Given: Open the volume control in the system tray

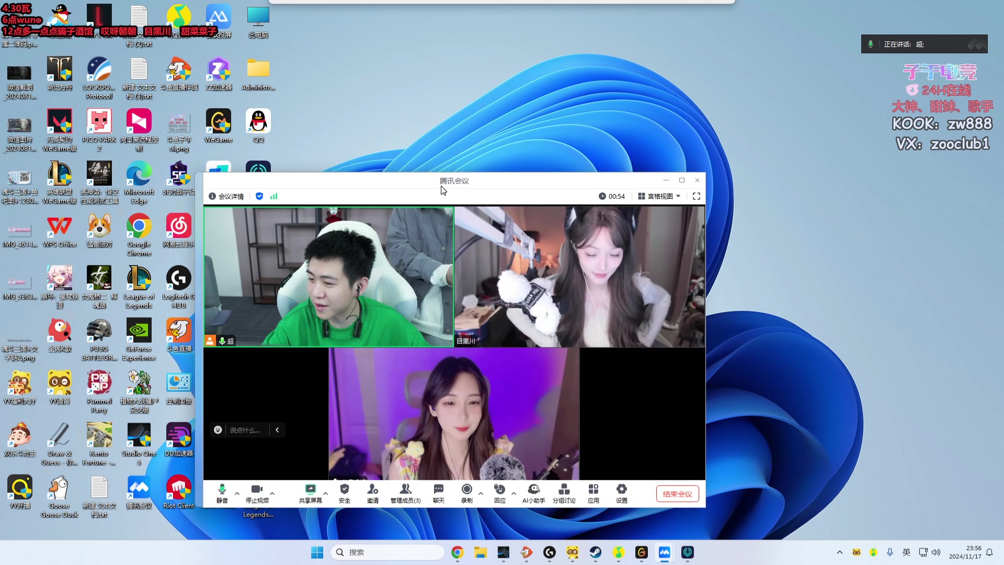Looking at the screenshot, I should 936,552.
